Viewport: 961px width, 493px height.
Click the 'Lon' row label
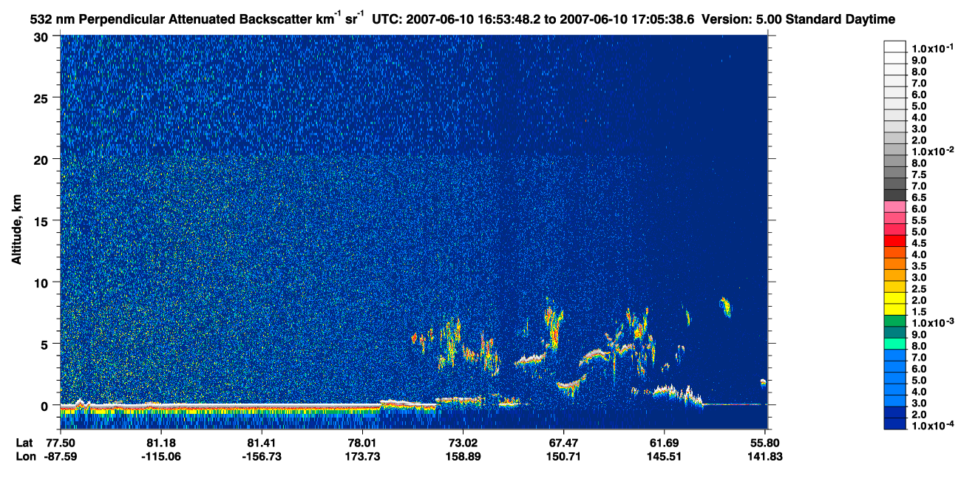click(25, 456)
